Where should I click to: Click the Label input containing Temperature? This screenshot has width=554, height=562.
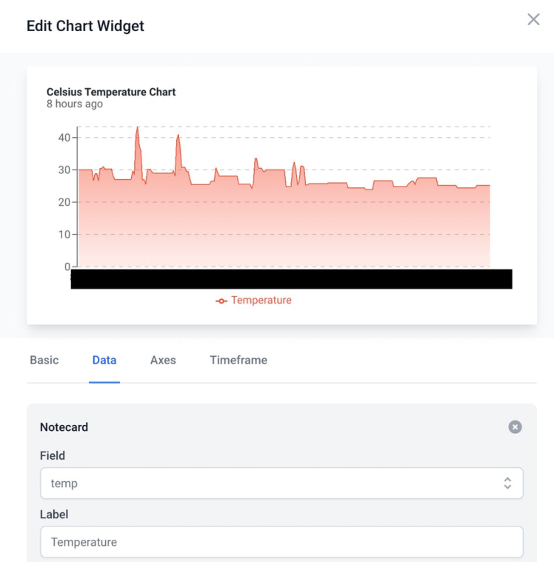tap(281, 542)
